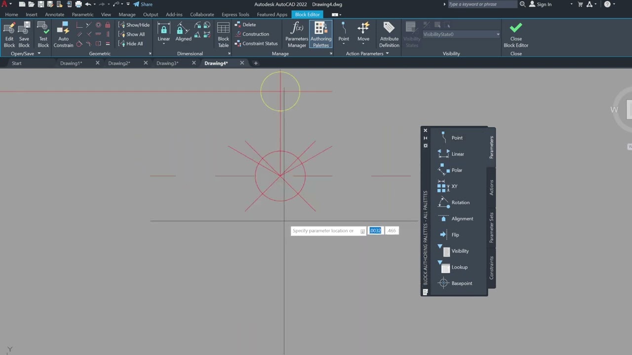Toggle Construction geometry

[x=252, y=34]
